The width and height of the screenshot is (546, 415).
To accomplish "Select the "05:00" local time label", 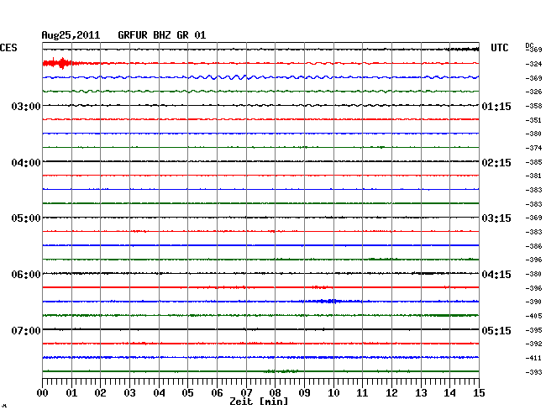I will coord(26,218).
